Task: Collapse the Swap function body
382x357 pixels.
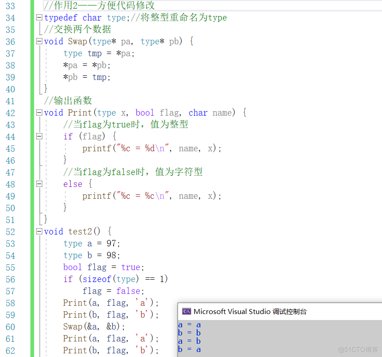Action: click(x=39, y=41)
